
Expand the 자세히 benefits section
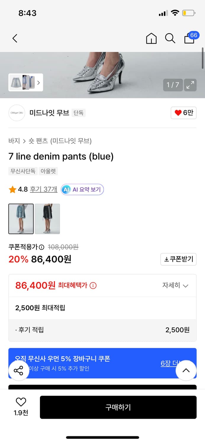(x=176, y=285)
